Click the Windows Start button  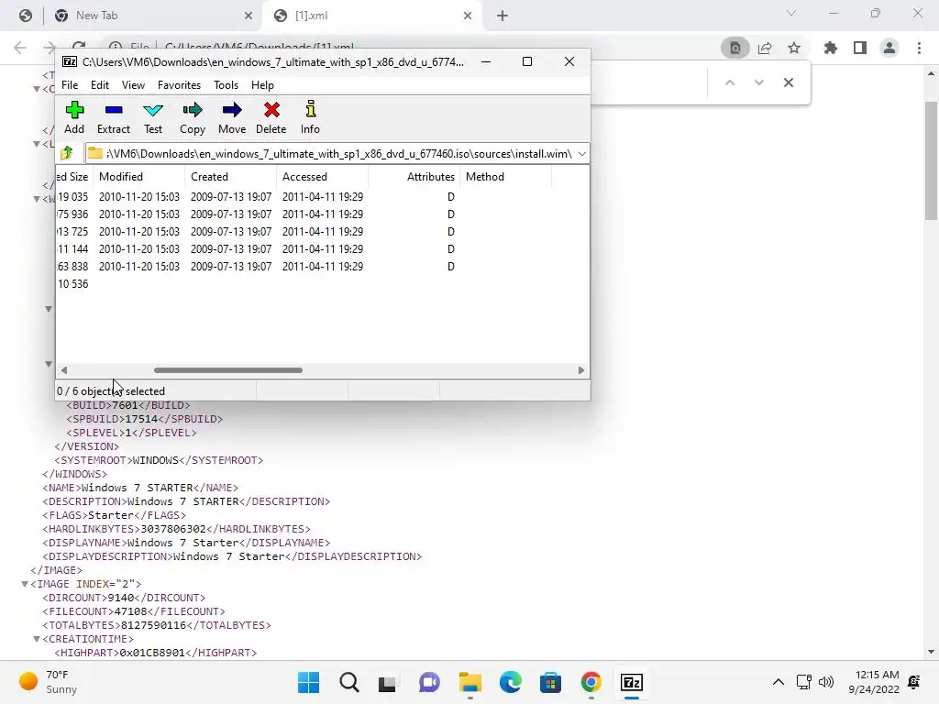[x=308, y=682]
